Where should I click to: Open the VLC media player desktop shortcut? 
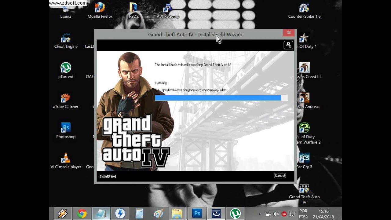[x=66, y=161]
